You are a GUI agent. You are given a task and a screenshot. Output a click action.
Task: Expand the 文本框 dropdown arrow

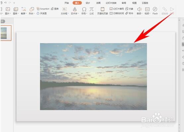point(68,14)
